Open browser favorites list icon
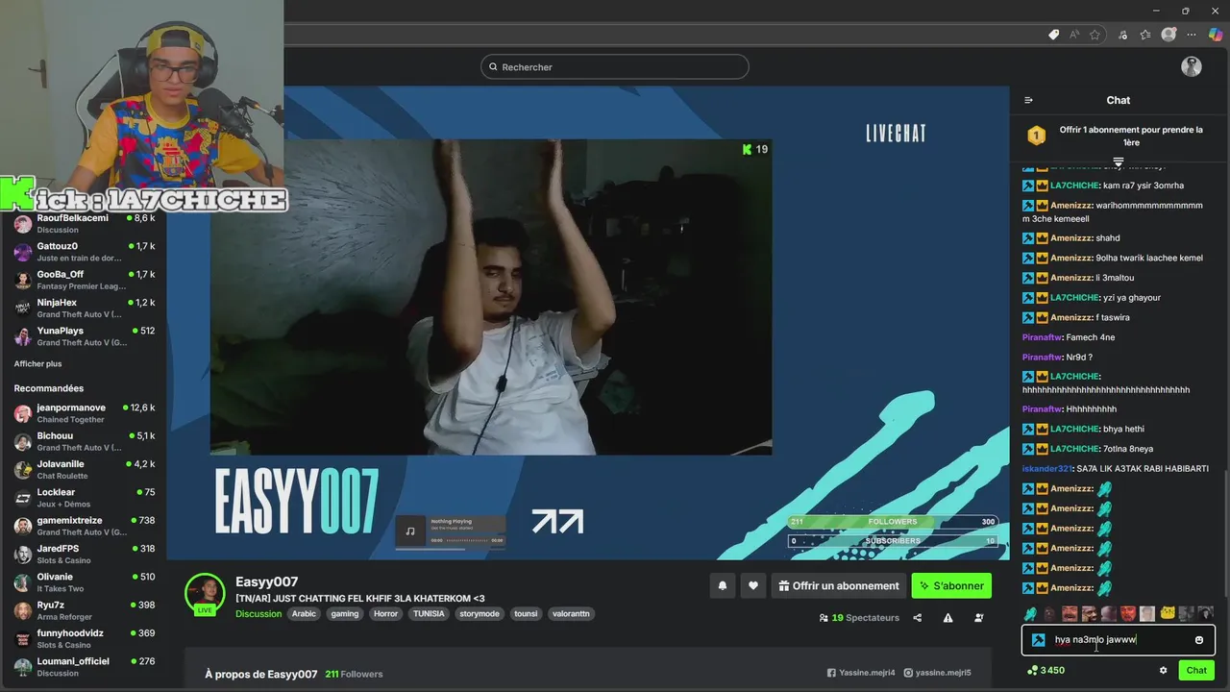The width and height of the screenshot is (1230, 692). [1145, 35]
